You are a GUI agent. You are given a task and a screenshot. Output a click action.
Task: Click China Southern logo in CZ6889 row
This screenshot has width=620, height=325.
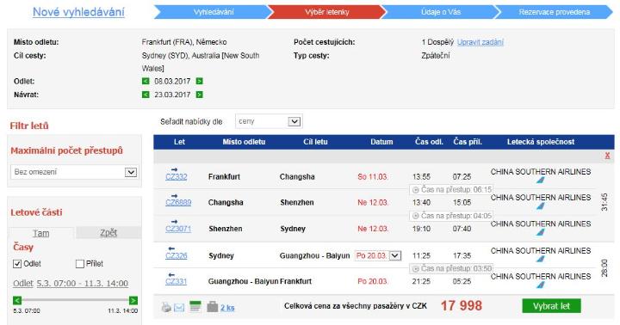(541, 205)
